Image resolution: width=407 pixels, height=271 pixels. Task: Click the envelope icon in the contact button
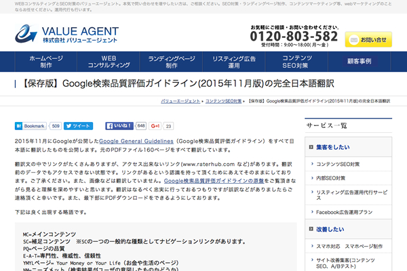coord(353,40)
